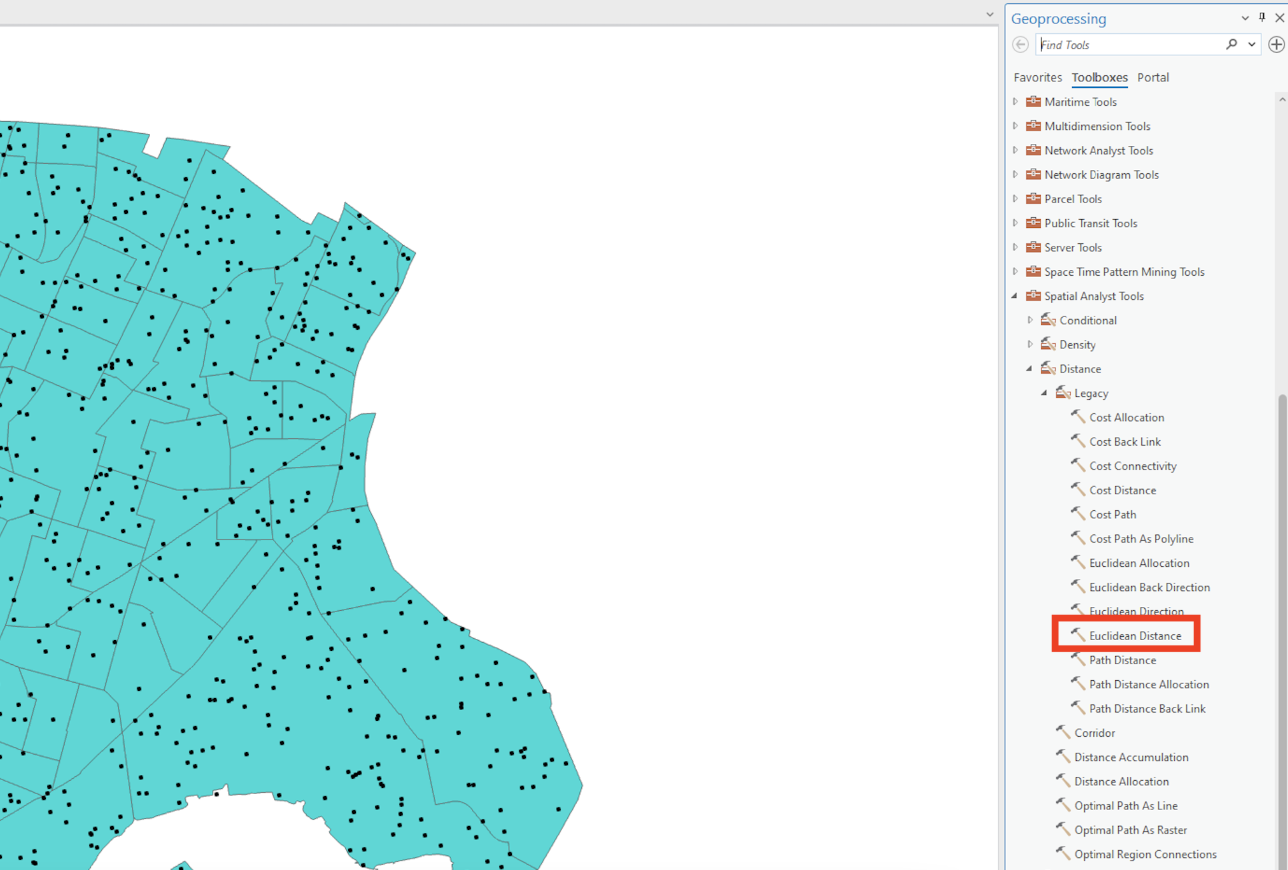1288x870 pixels.
Task: Expand the Network Analyst Tools toolbox
Action: click(1015, 151)
